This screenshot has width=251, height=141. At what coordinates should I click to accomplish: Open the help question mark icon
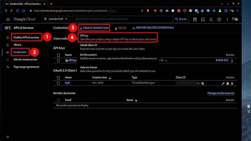point(219,19)
